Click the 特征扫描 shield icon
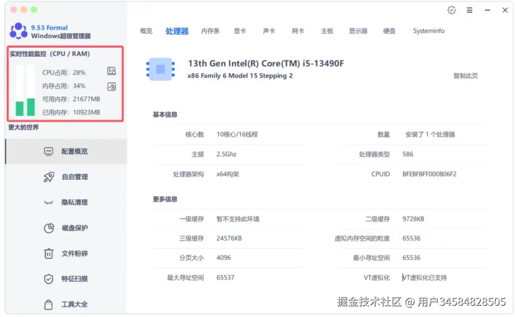The image size is (515, 317). [48, 279]
